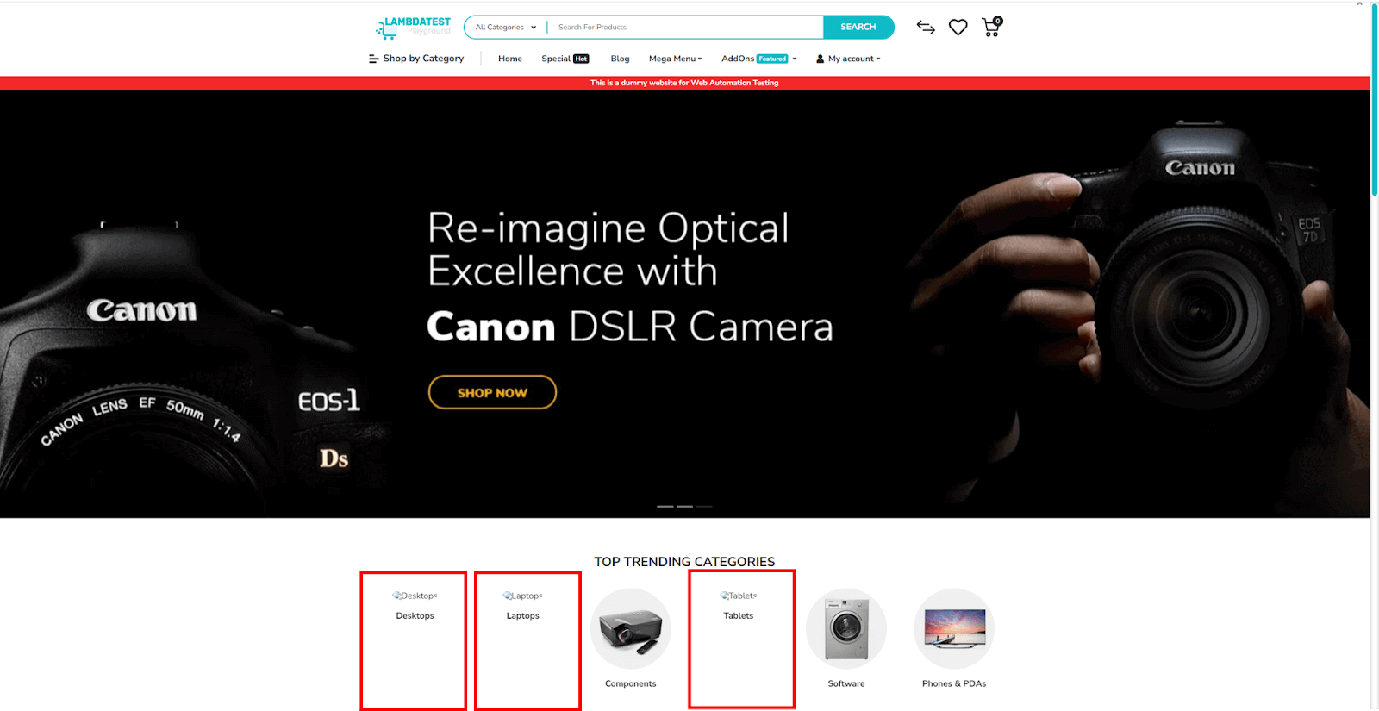Click the 'TOP TRENDING CATEGORIES' heading

point(684,562)
